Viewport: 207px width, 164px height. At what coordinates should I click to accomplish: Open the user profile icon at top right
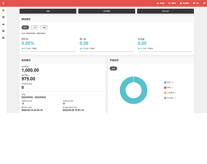tap(204, 3)
